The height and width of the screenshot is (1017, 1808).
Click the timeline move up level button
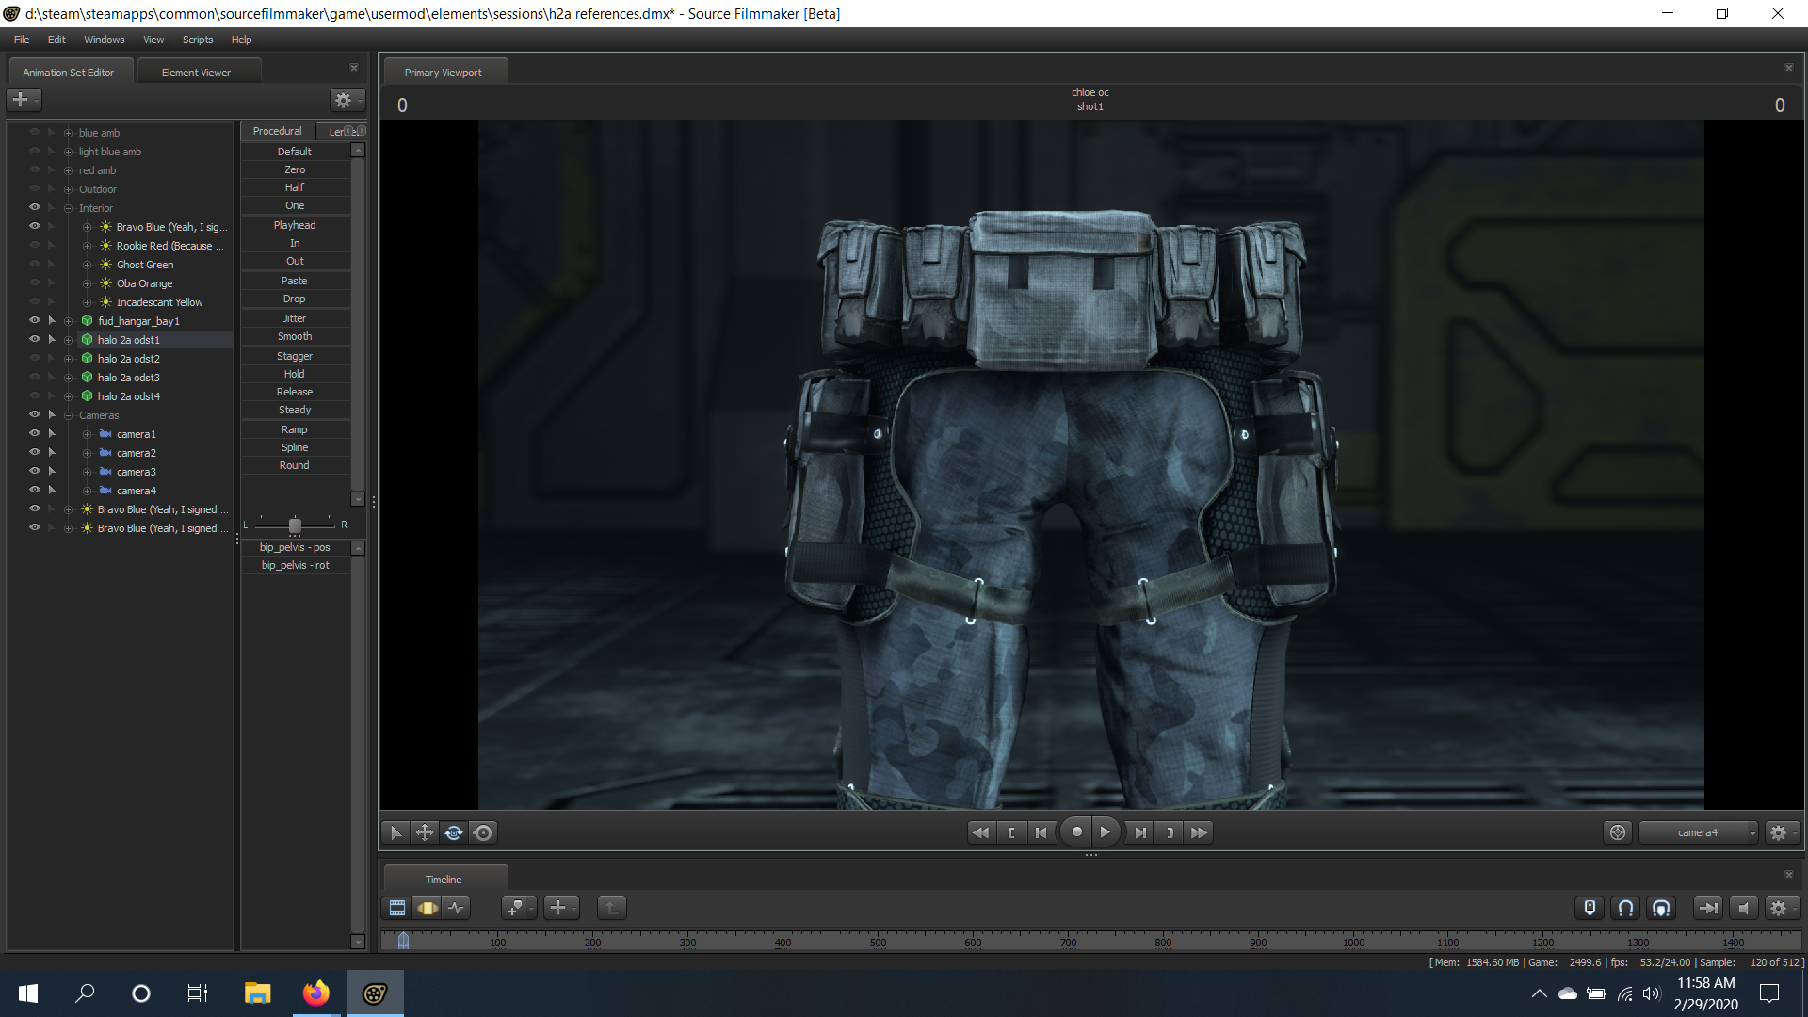(611, 908)
